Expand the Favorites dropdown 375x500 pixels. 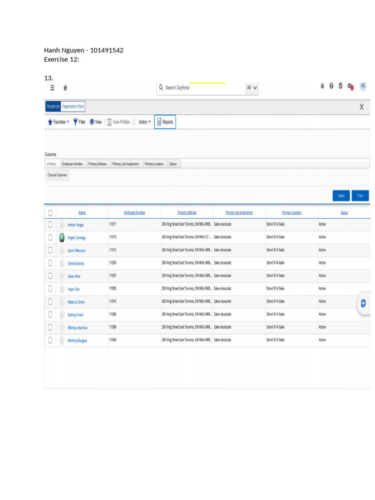coord(58,122)
